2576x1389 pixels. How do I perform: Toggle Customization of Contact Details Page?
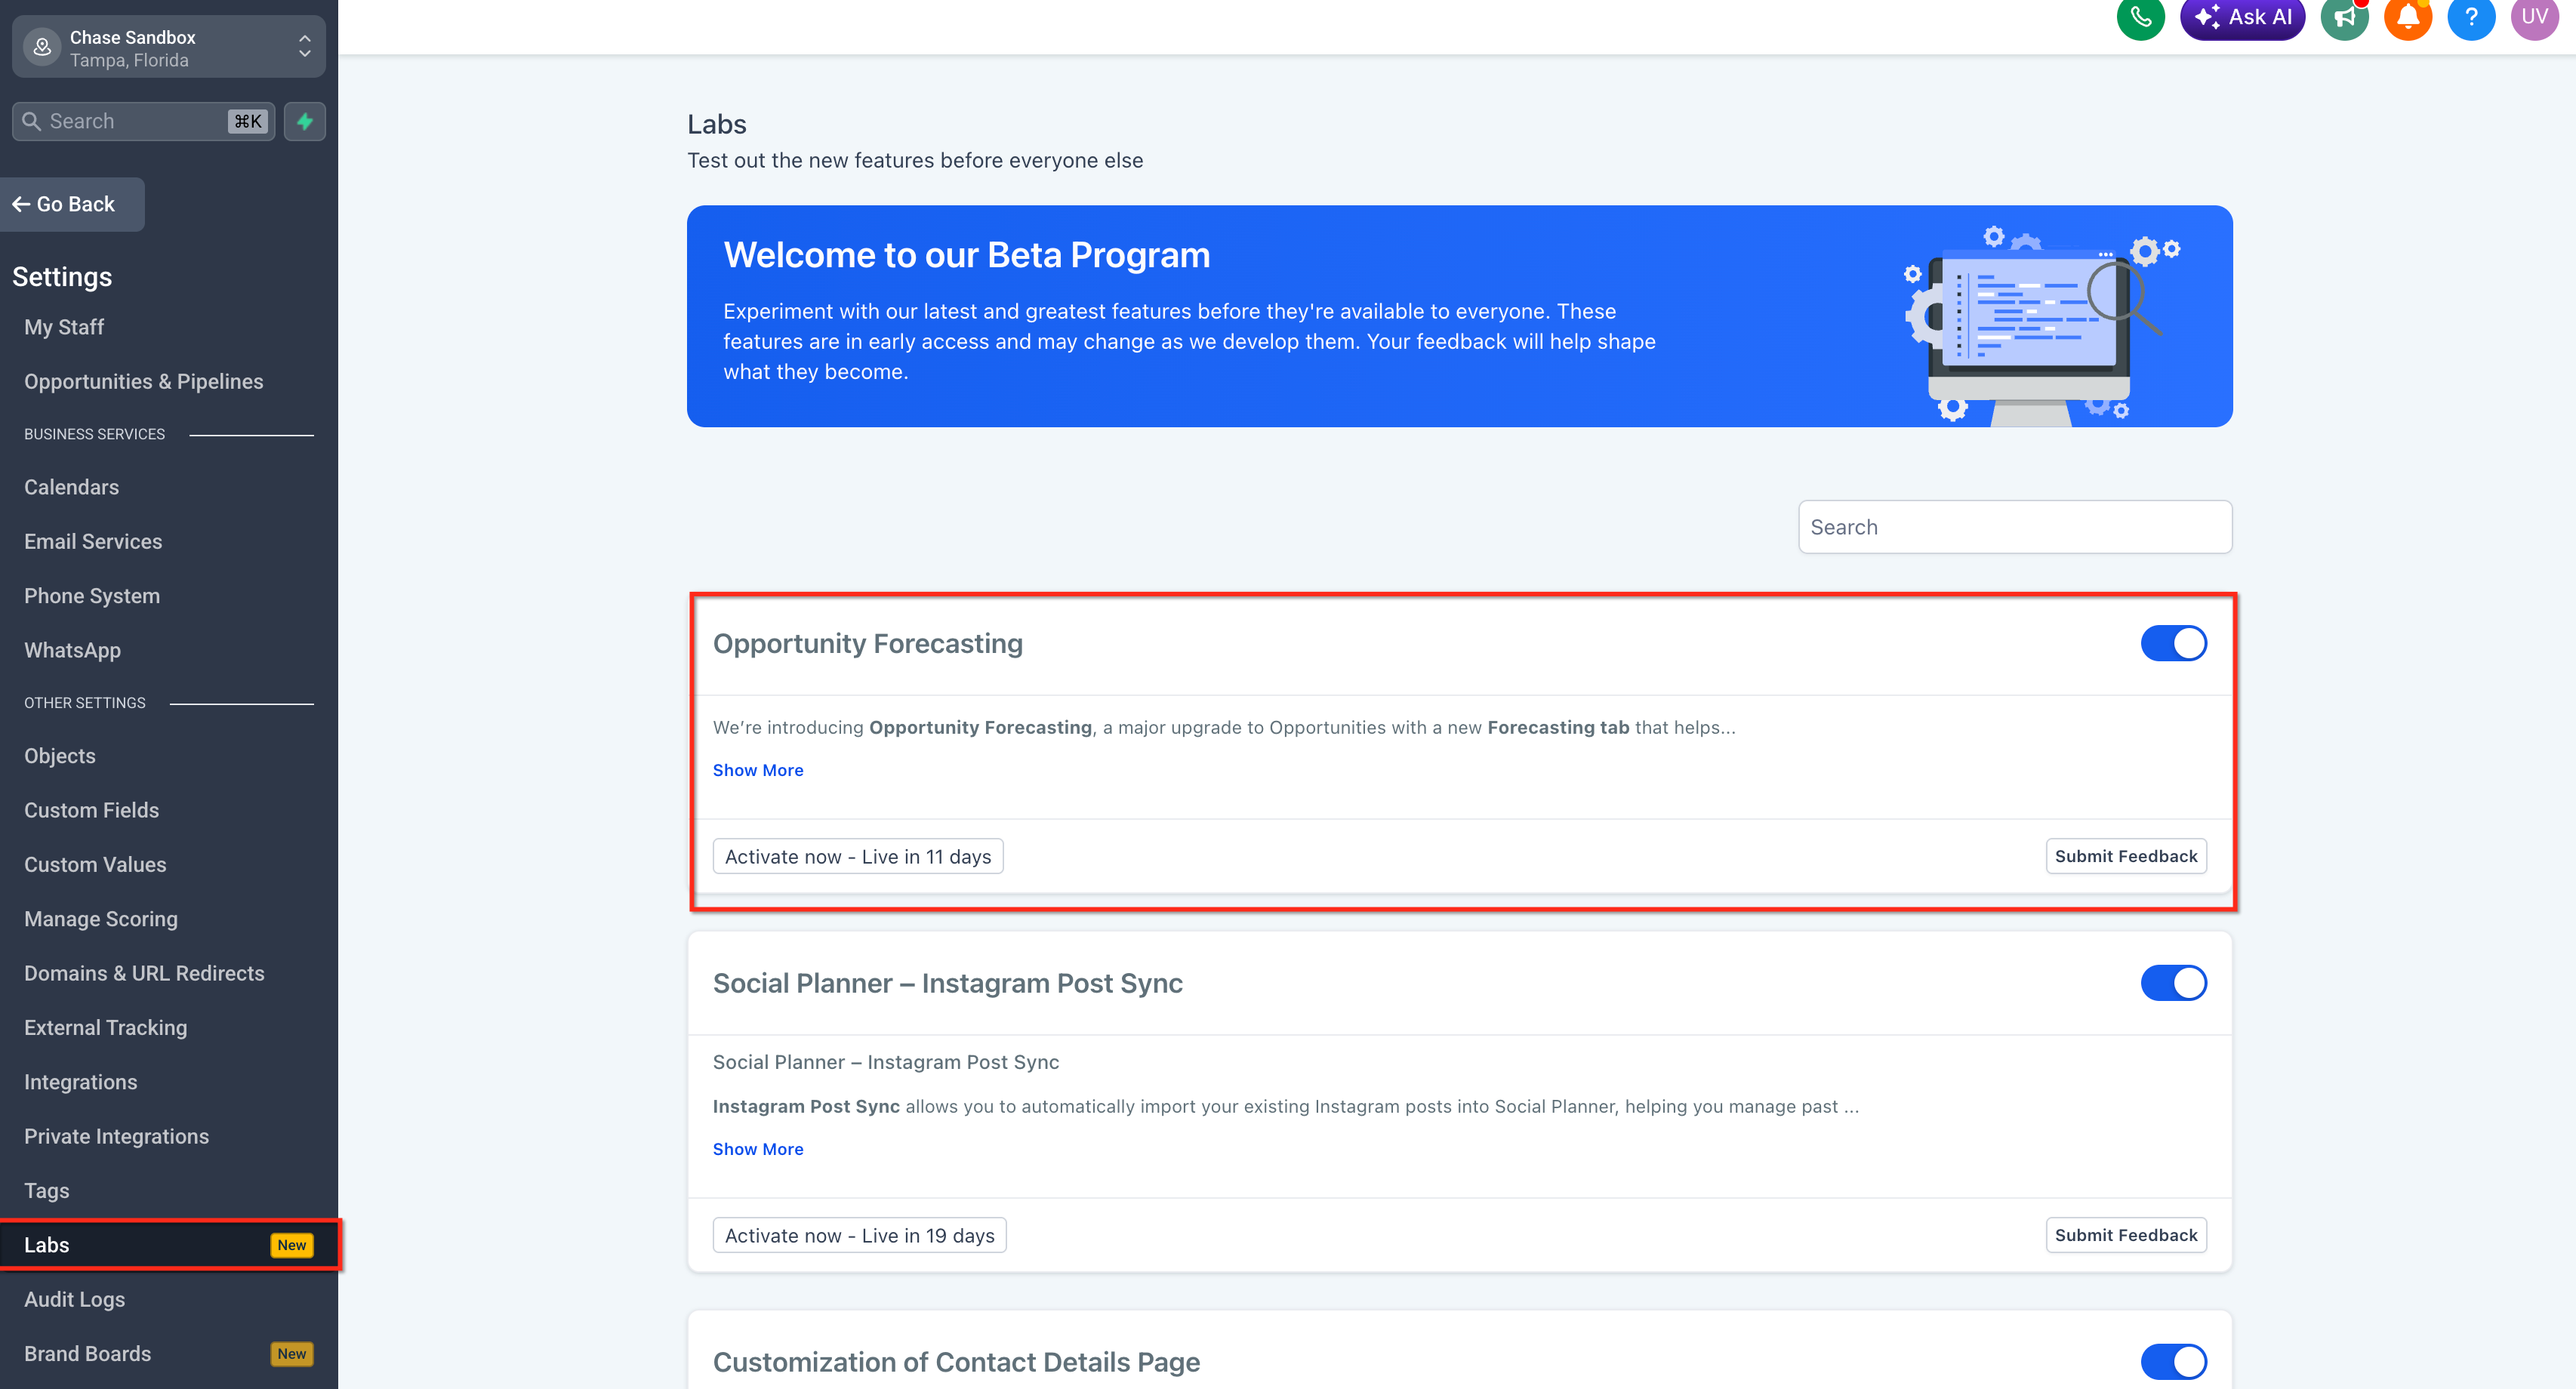pos(2173,1361)
